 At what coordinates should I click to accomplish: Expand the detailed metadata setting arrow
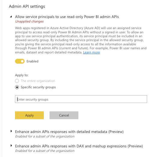coord(11,131)
